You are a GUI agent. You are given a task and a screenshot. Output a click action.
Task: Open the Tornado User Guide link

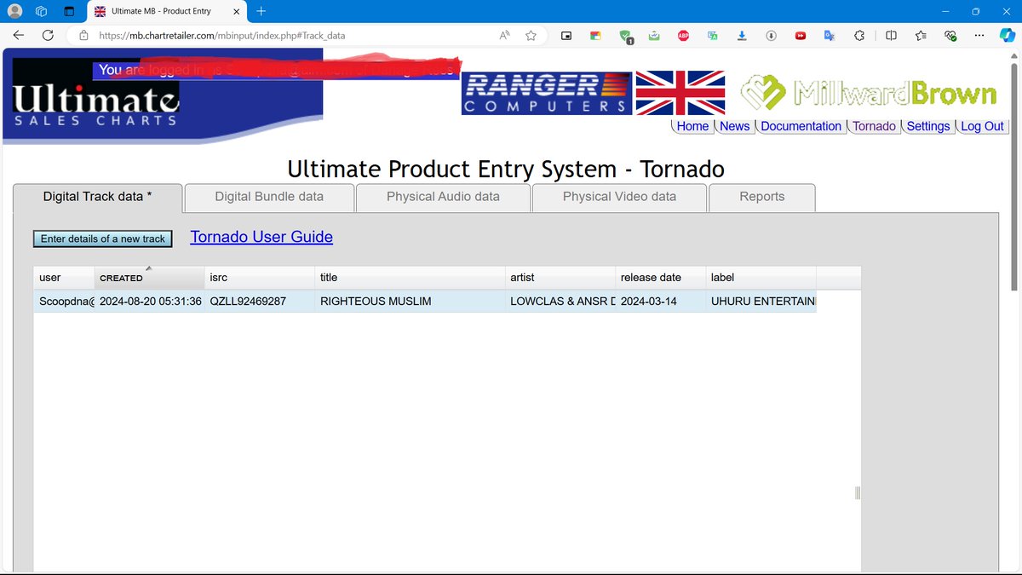coord(261,237)
